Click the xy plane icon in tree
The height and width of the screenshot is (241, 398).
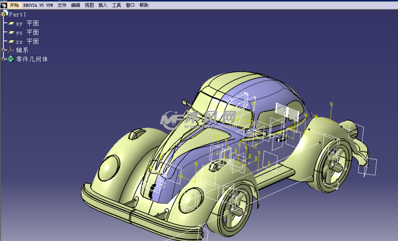(x=11, y=23)
